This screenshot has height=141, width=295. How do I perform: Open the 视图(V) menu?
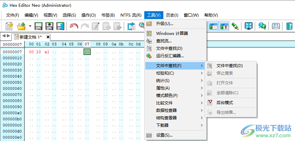50,15
